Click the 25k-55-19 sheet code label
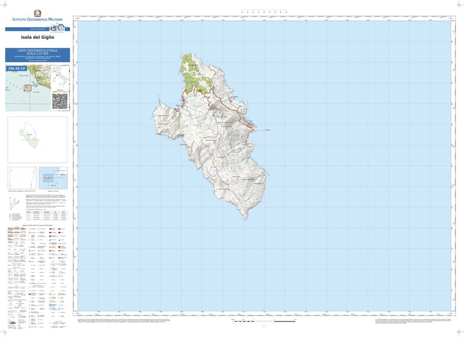Viewport: 464px width, 337px height. click(17, 68)
